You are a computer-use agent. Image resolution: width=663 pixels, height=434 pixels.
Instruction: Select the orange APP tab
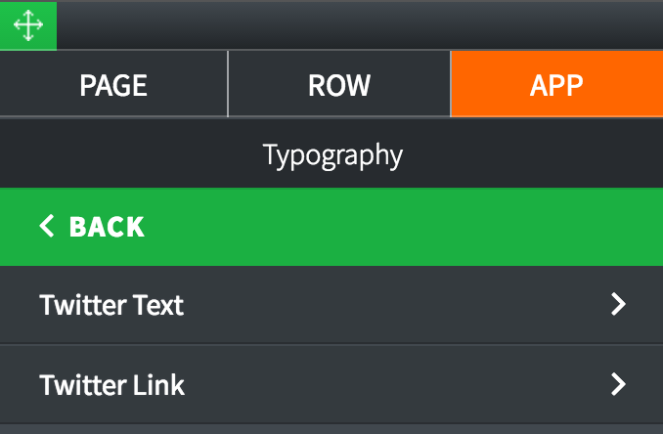(556, 85)
